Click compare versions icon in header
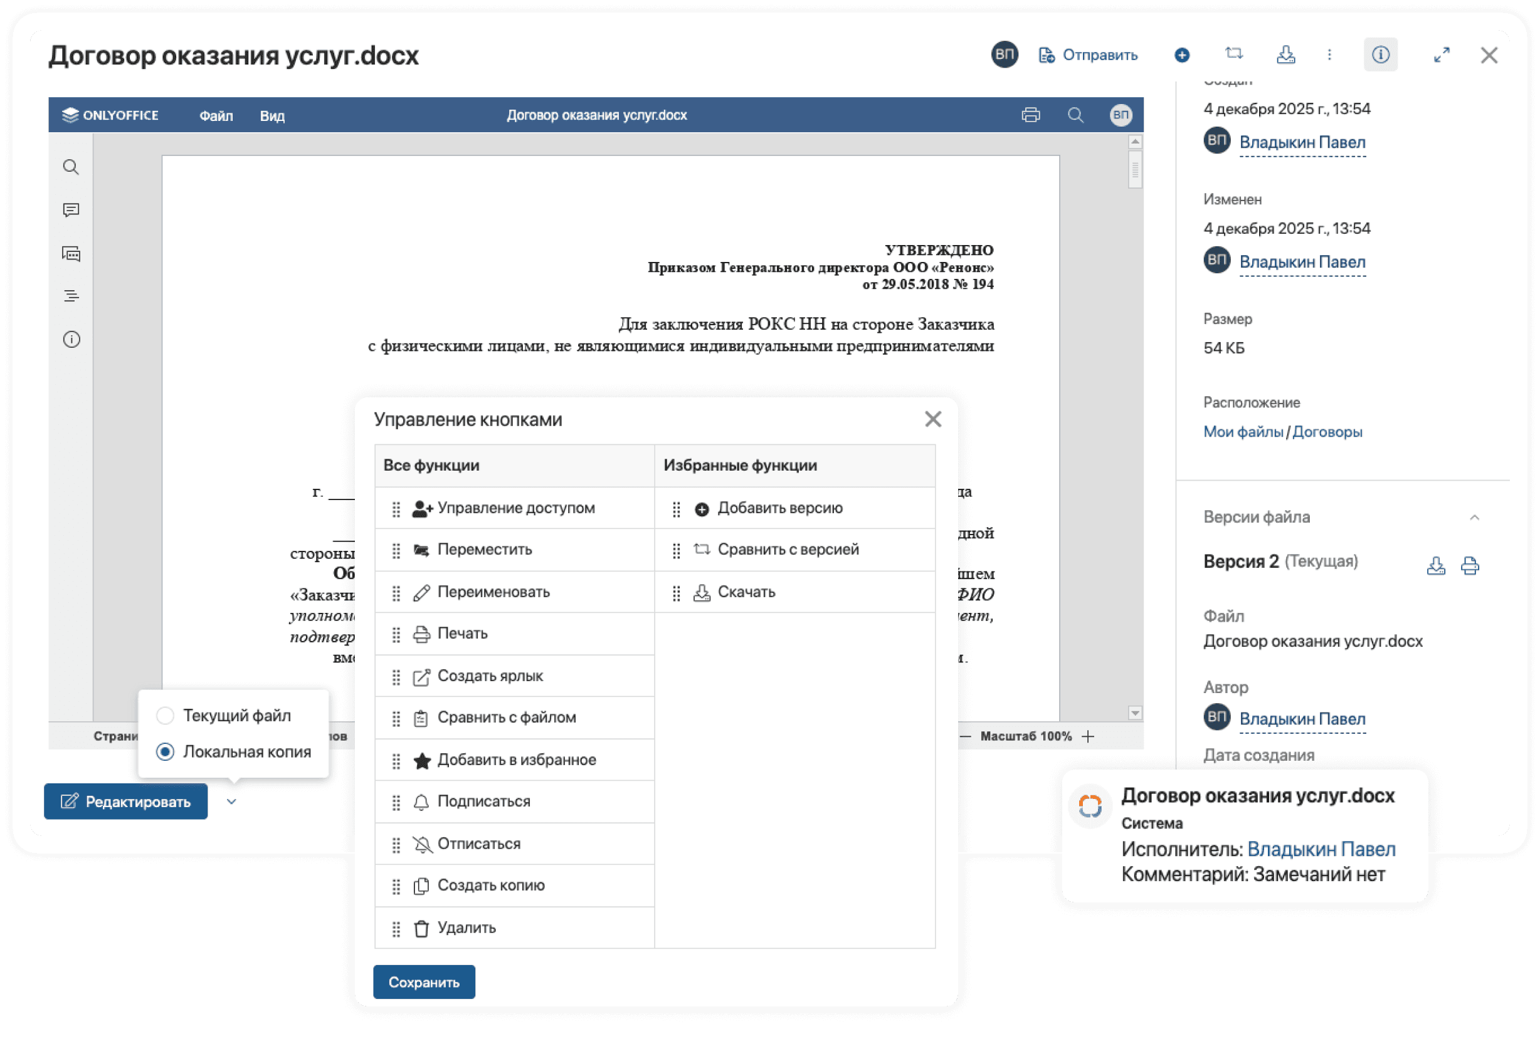Viewport: 1540px width, 1039px height. click(1233, 54)
